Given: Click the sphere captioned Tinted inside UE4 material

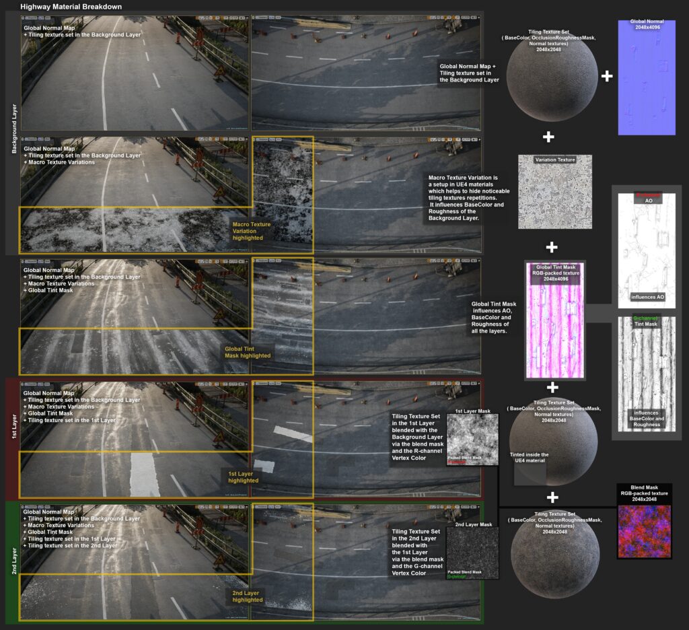Looking at the screenshot, I should pos(553,442).
